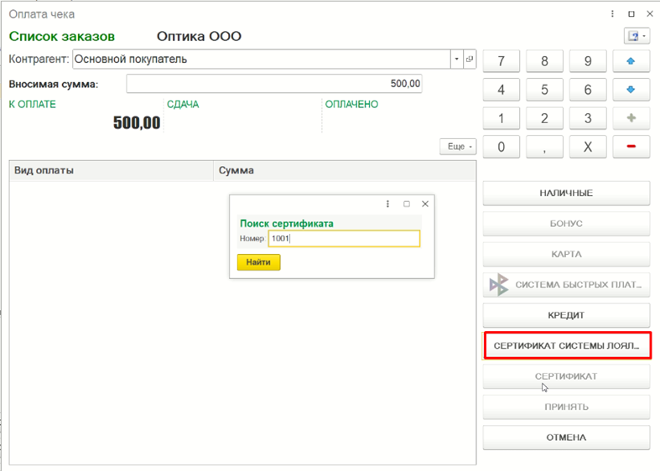
Task: Tap the X clear key on keypad
Action: [x=588, y=147]
